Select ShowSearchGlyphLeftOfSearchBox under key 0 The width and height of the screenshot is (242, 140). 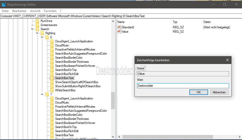click(x=77, y=82)
